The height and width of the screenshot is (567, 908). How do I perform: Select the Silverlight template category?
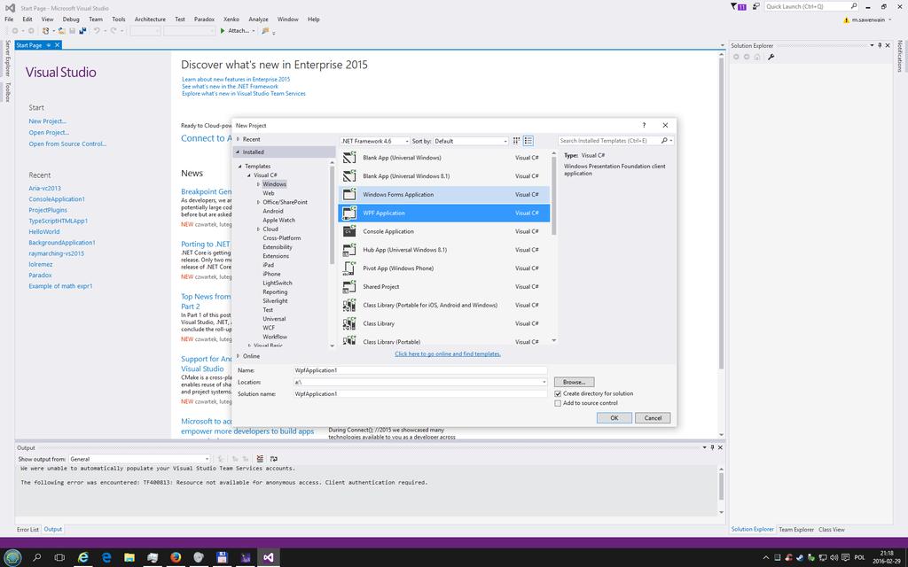(275, 301)
